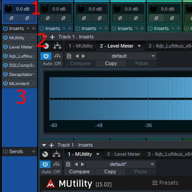Invert right phase on the third channel

point(99,18)
